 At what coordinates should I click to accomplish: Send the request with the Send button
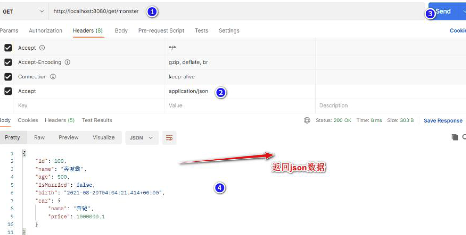click(x=443, y=11)
